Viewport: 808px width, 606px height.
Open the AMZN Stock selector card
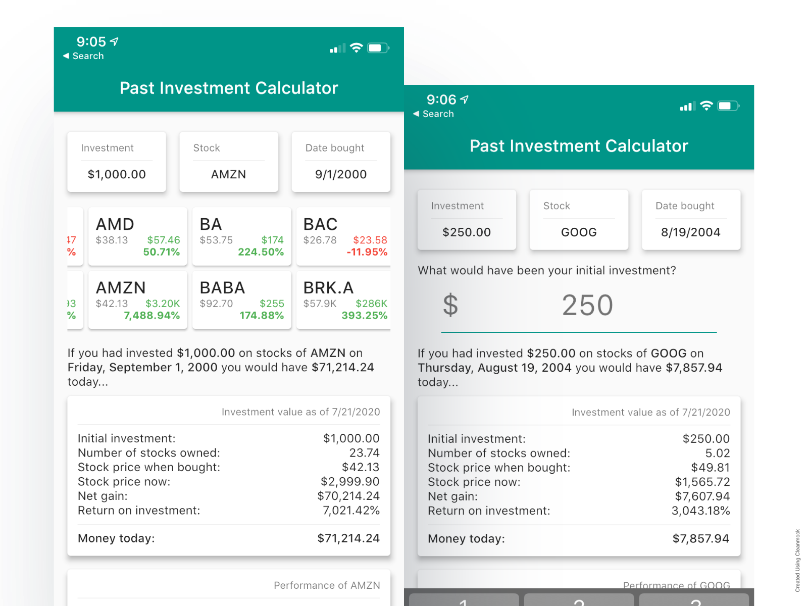(x=229, y=162)
